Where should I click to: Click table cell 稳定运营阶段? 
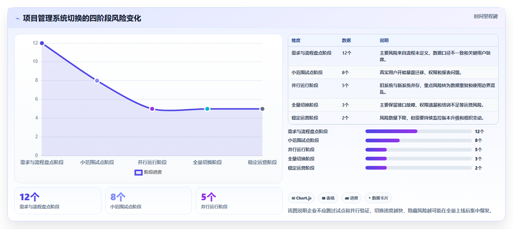tap(305, 118)
